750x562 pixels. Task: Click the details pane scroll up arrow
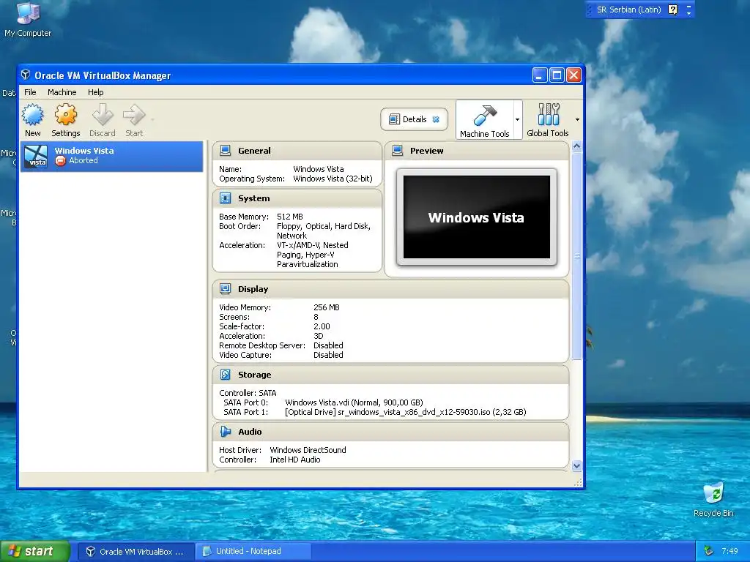577,146
